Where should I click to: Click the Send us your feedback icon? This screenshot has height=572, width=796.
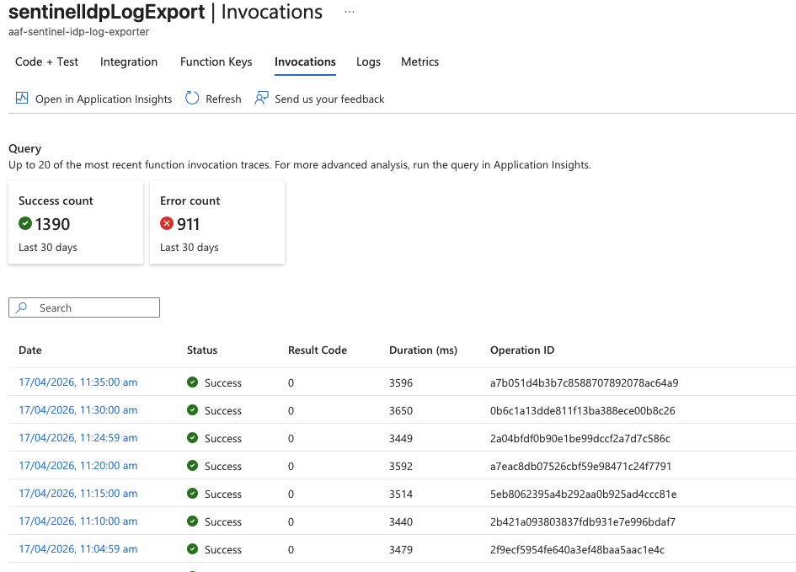coord(261,99)
